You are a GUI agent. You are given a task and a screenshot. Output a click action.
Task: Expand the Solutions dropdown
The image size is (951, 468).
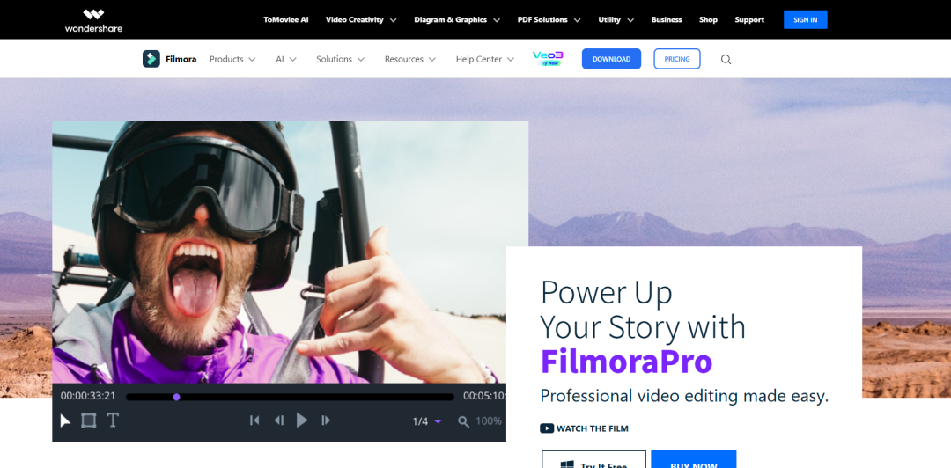click(340, 60)
